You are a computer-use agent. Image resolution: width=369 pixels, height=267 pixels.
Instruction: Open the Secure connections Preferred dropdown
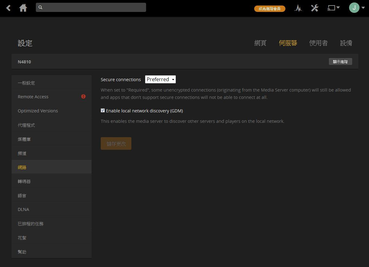160,79
